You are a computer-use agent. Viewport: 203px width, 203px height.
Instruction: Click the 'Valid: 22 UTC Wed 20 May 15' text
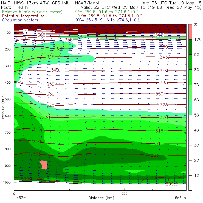[x=113, y=7]
